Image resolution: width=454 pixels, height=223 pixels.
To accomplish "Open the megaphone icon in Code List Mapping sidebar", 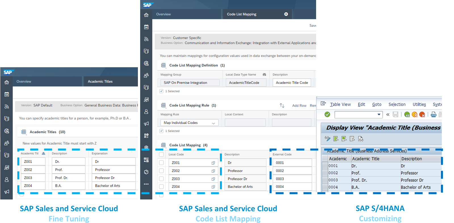I will point(146,124).
